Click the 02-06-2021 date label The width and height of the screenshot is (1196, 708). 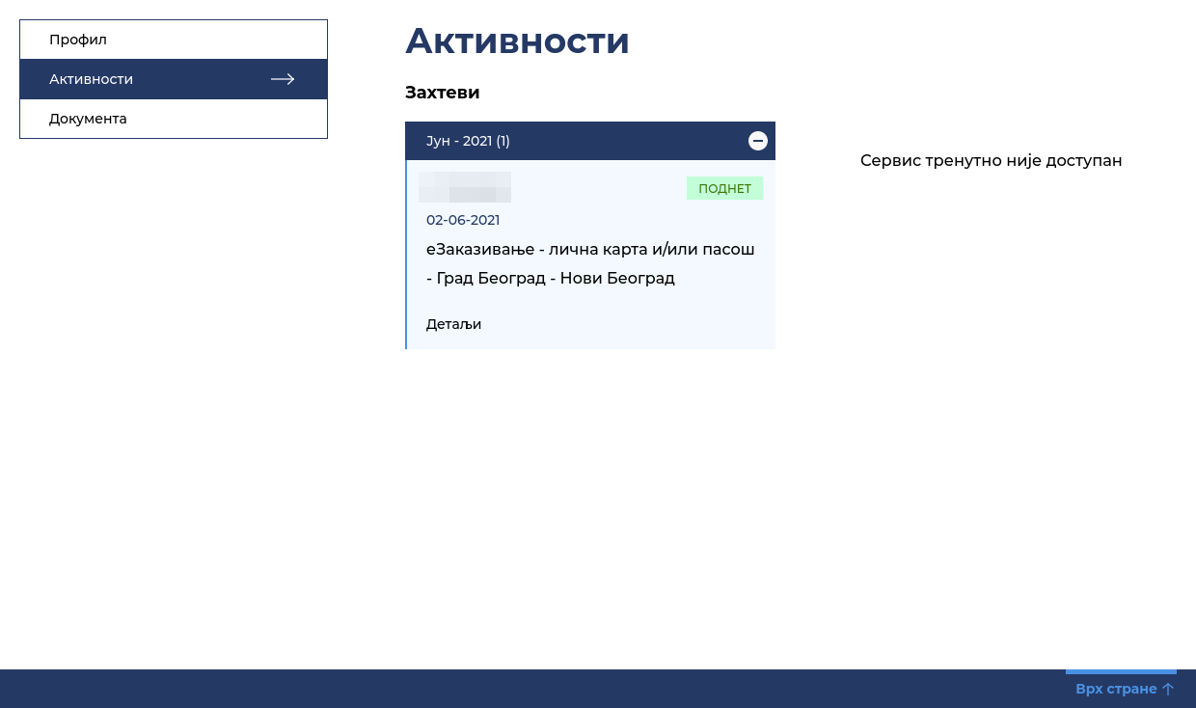463,220
